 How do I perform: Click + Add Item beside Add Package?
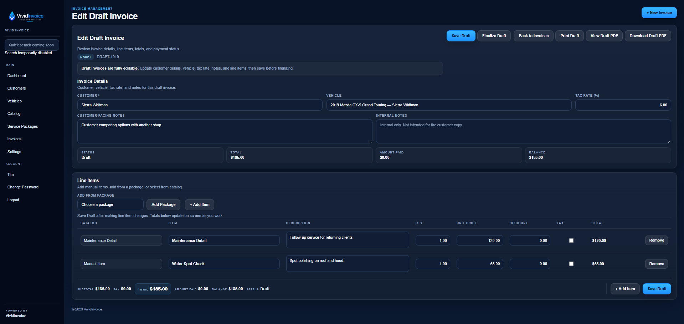pos(200,204)
